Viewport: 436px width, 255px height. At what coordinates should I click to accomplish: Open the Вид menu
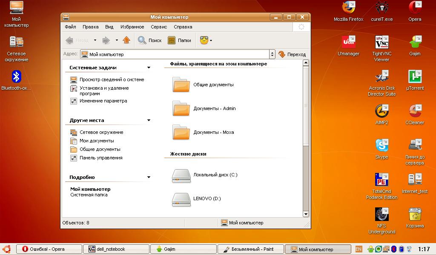(x=109, y=27)
